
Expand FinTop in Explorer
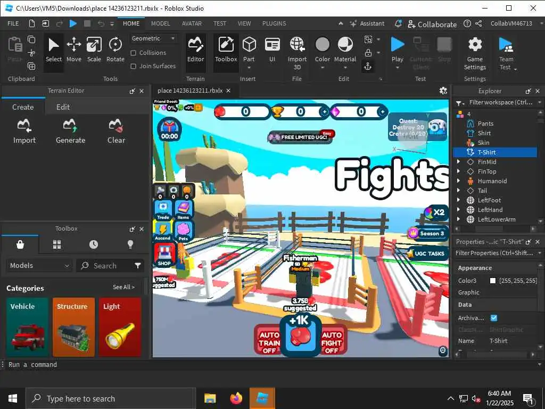[x=458, y=171]
